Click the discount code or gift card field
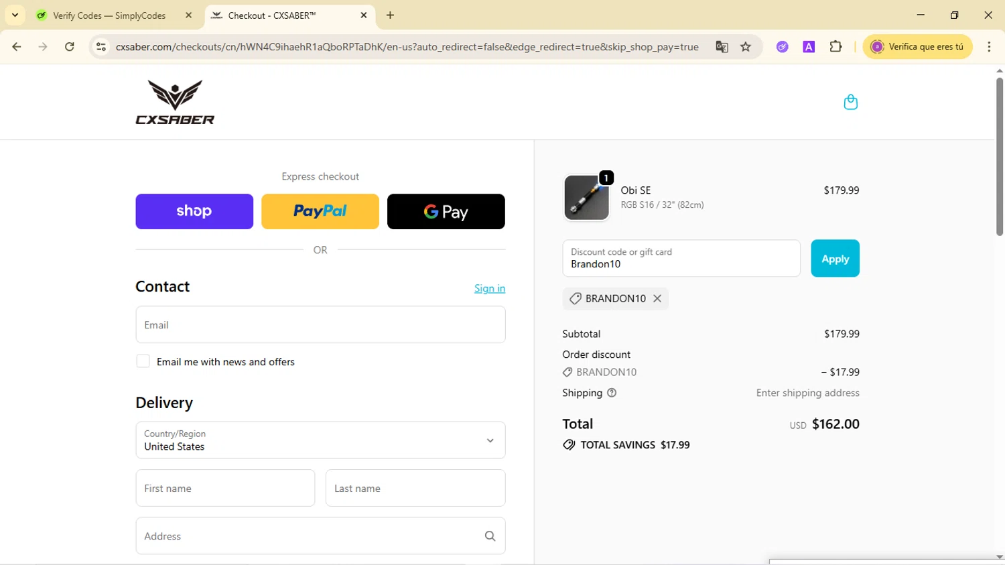The image size is (1005, 565). pyautogui.click(x=681, y=258)
